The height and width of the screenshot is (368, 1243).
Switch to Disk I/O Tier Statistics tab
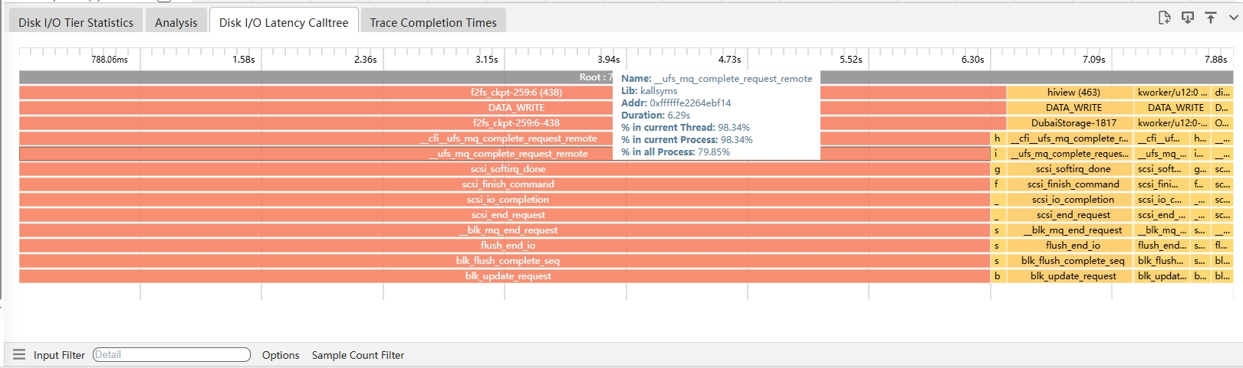click(x=76, y=22)
